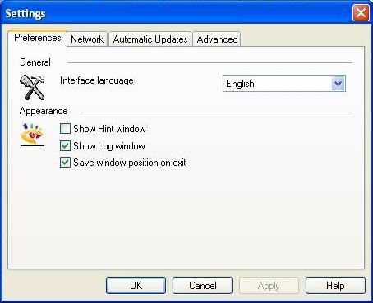Click the hammer and wrench General icon
373x303 pixels.
click(32, 87)
